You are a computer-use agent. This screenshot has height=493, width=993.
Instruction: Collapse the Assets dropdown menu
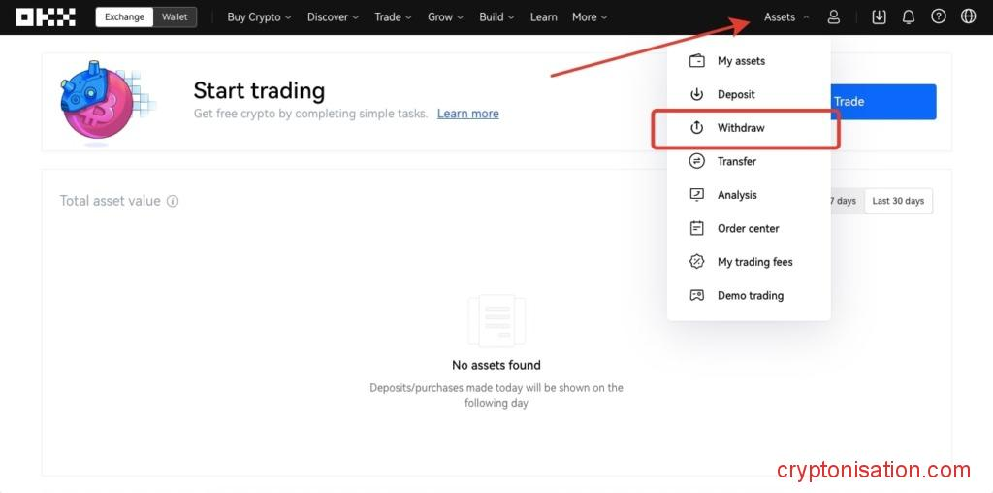[x=786, y=16]
